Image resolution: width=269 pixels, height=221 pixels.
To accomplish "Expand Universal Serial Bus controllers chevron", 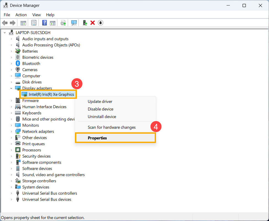I will (x=11, y=193).
